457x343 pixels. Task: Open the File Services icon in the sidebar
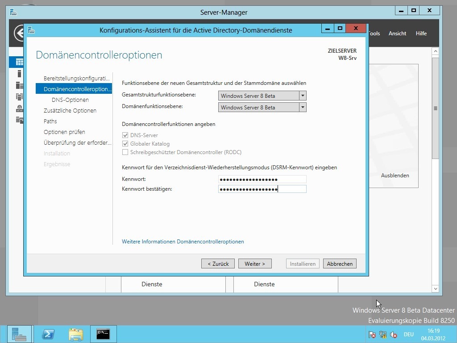tap(19, 120)
